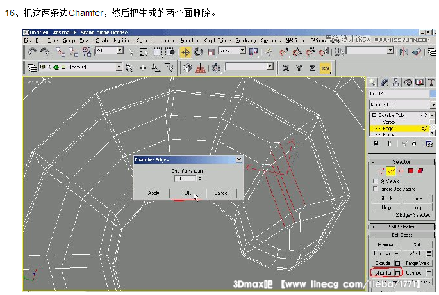Click the object color swatch beside name
This screenshot has height=295, width=439.
[x=433, y=93]
